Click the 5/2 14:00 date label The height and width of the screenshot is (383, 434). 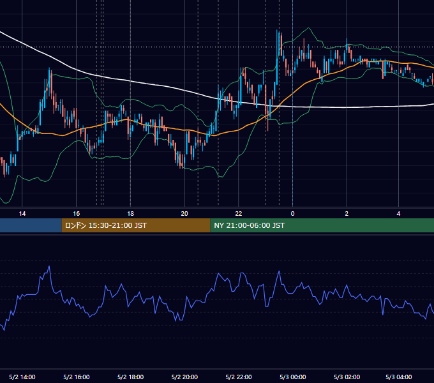pyautogui.click(x=22, y=377)
